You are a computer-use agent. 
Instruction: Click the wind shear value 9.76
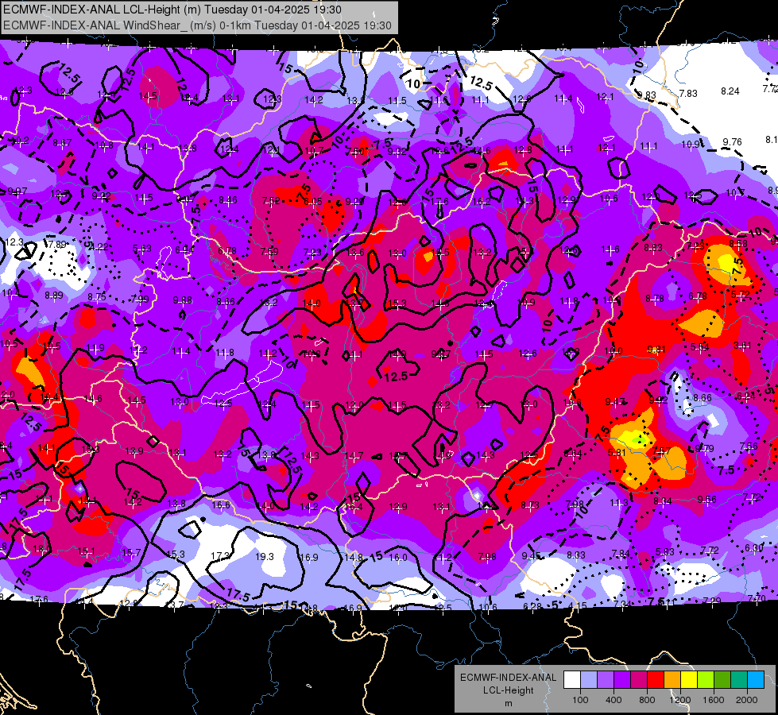point(733,142)
